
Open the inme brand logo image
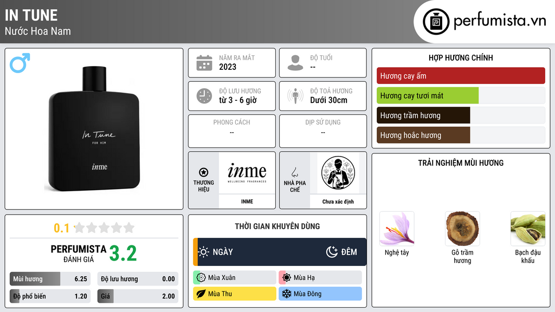tap(247, 173)
